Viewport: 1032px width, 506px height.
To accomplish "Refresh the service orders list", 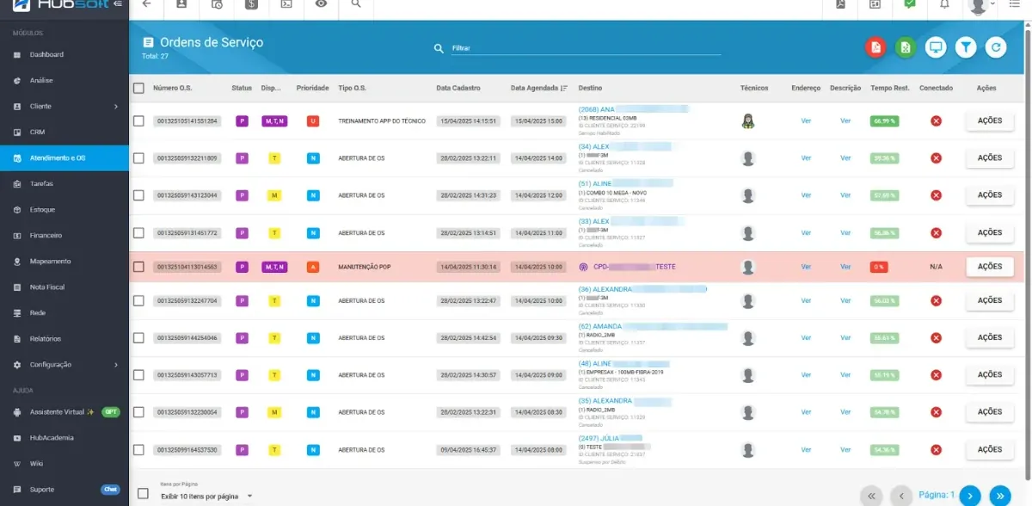I will tap(996, 48).
